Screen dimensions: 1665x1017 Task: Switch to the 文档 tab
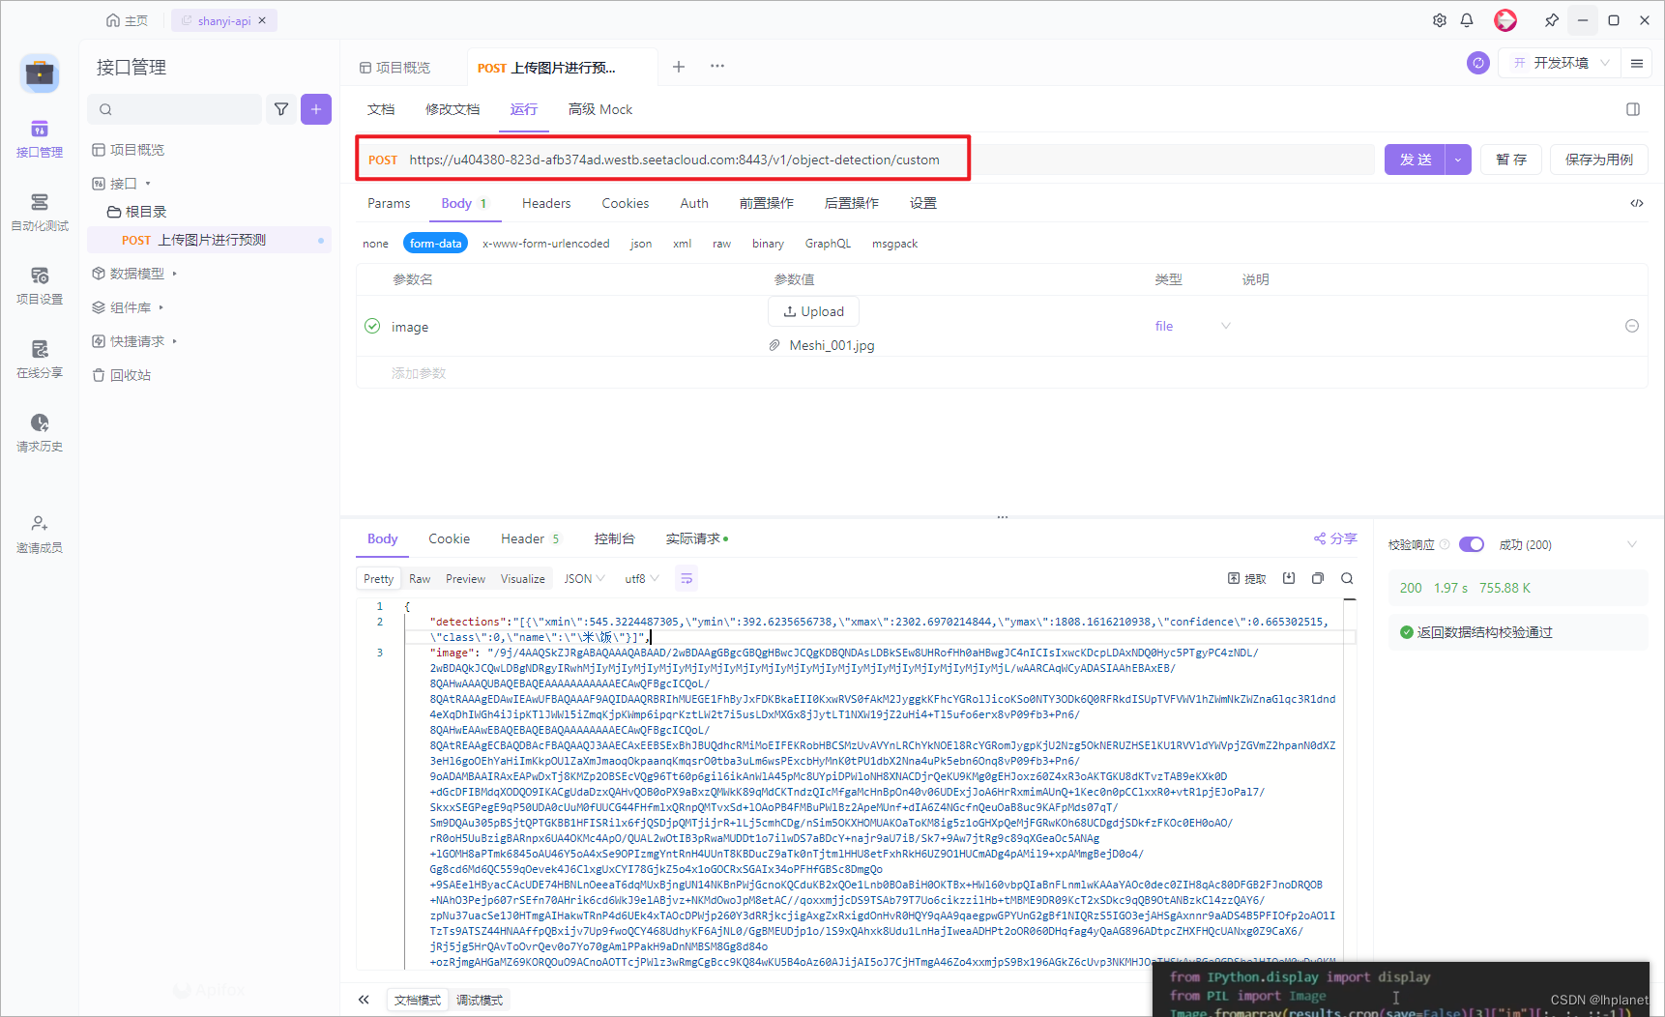[x=381, y=109]
